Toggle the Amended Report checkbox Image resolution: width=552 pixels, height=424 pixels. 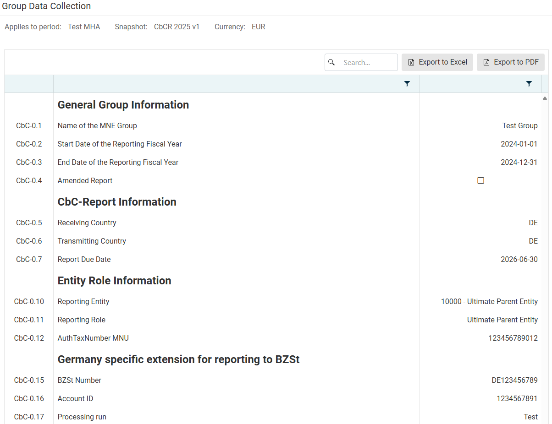(x=480, y=180)
